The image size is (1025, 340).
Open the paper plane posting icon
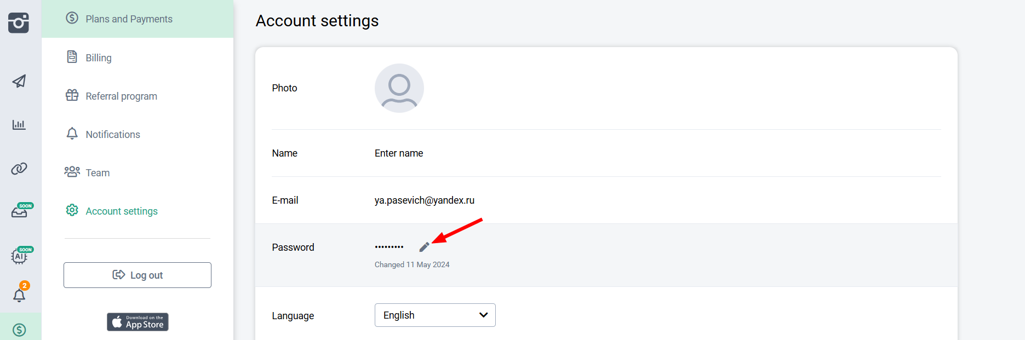coord(19,81)
